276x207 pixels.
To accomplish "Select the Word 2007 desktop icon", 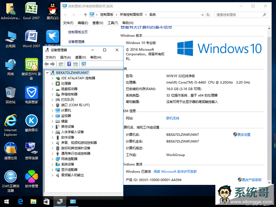I will (x=31, y=39).
